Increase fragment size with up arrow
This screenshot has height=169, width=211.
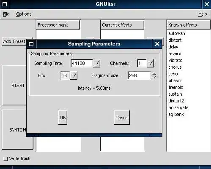[x=154, y=74]
